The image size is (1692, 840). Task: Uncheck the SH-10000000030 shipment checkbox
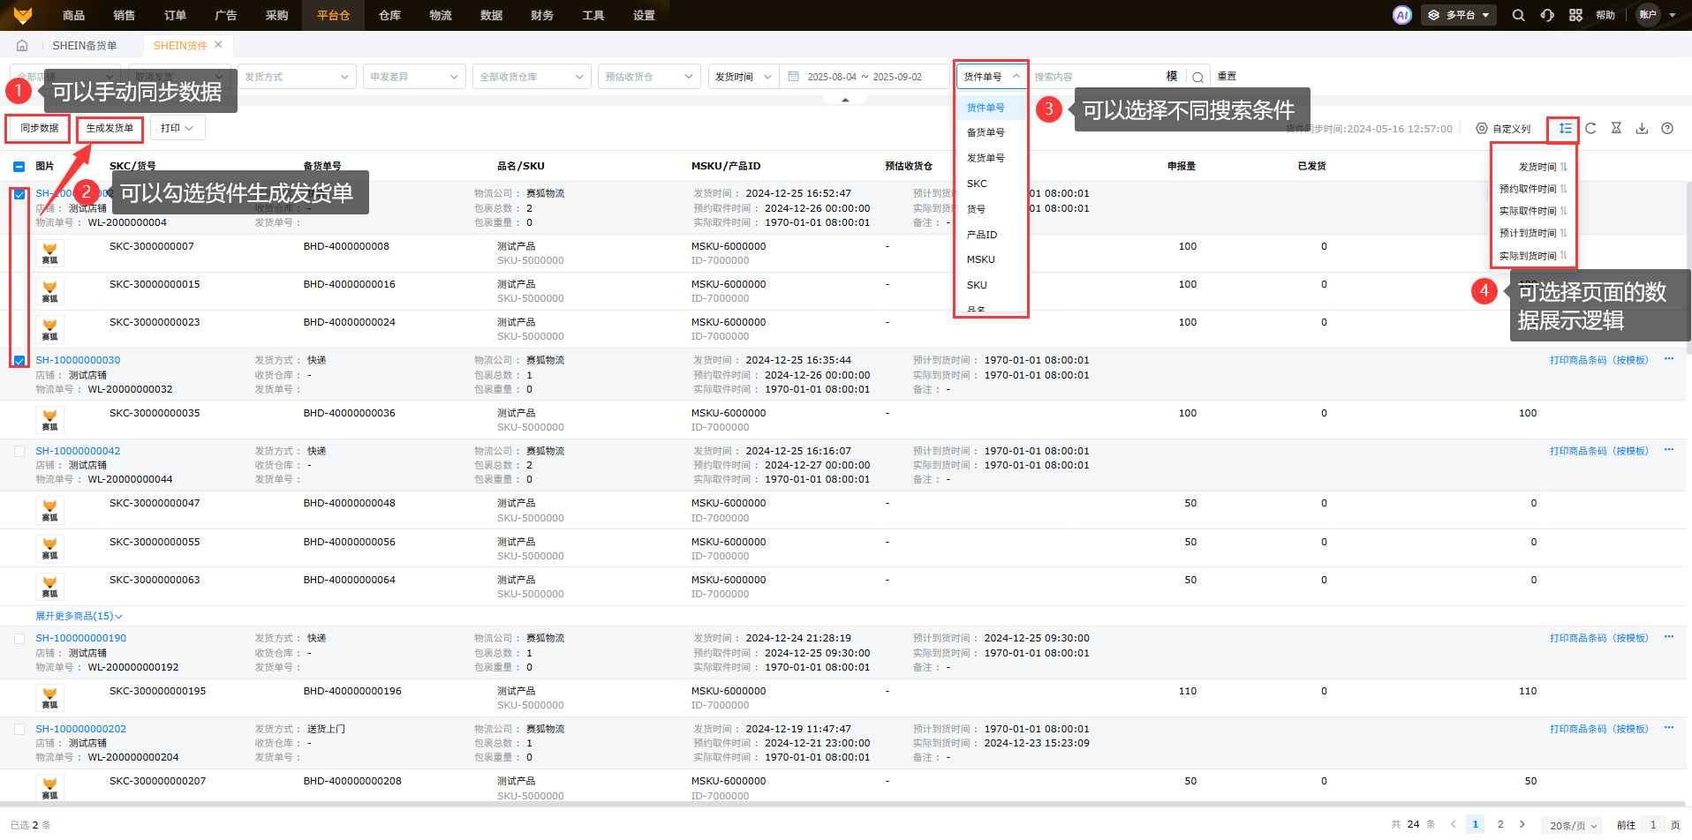click(19, 361)
